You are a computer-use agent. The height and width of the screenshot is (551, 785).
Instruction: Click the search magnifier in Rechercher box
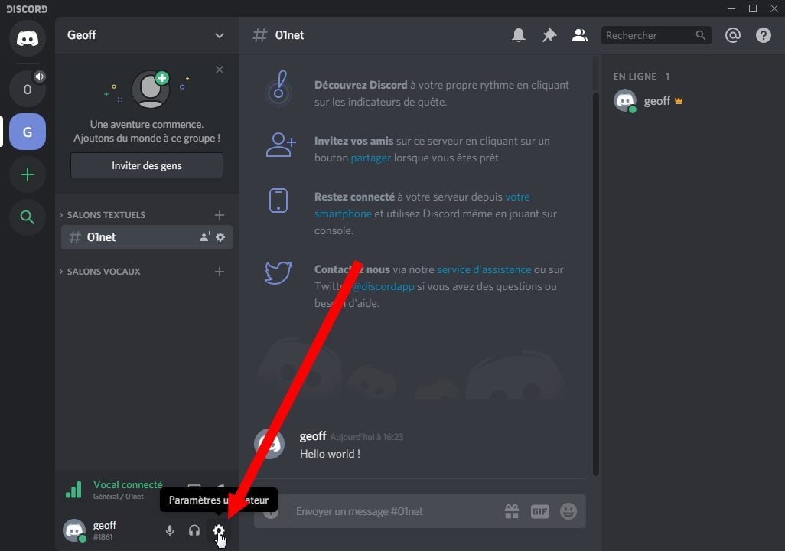pyautogui.click(x=700, y=35)
